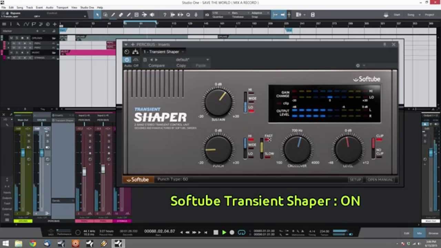The width and height of the screenshot is (441, 248).
Task: Click the wrench settings icon in the plugin header
Action: 357,65
